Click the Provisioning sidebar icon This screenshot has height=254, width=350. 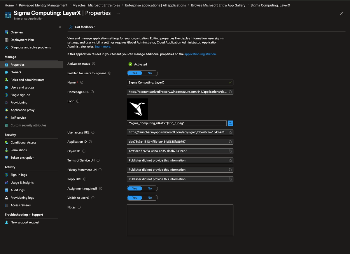[6, 102]
